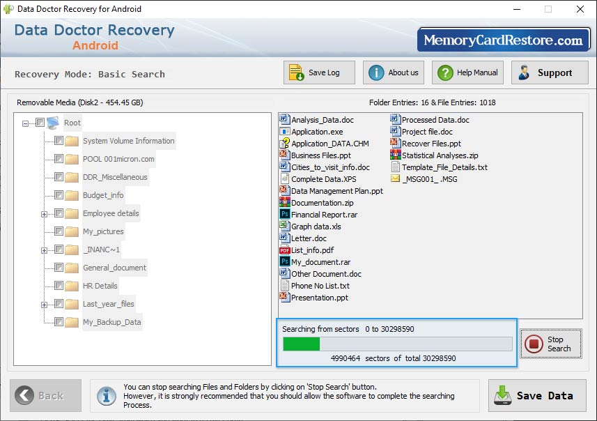Select the My_pictures folder label
597x421 pixels.
click(103, 231)
